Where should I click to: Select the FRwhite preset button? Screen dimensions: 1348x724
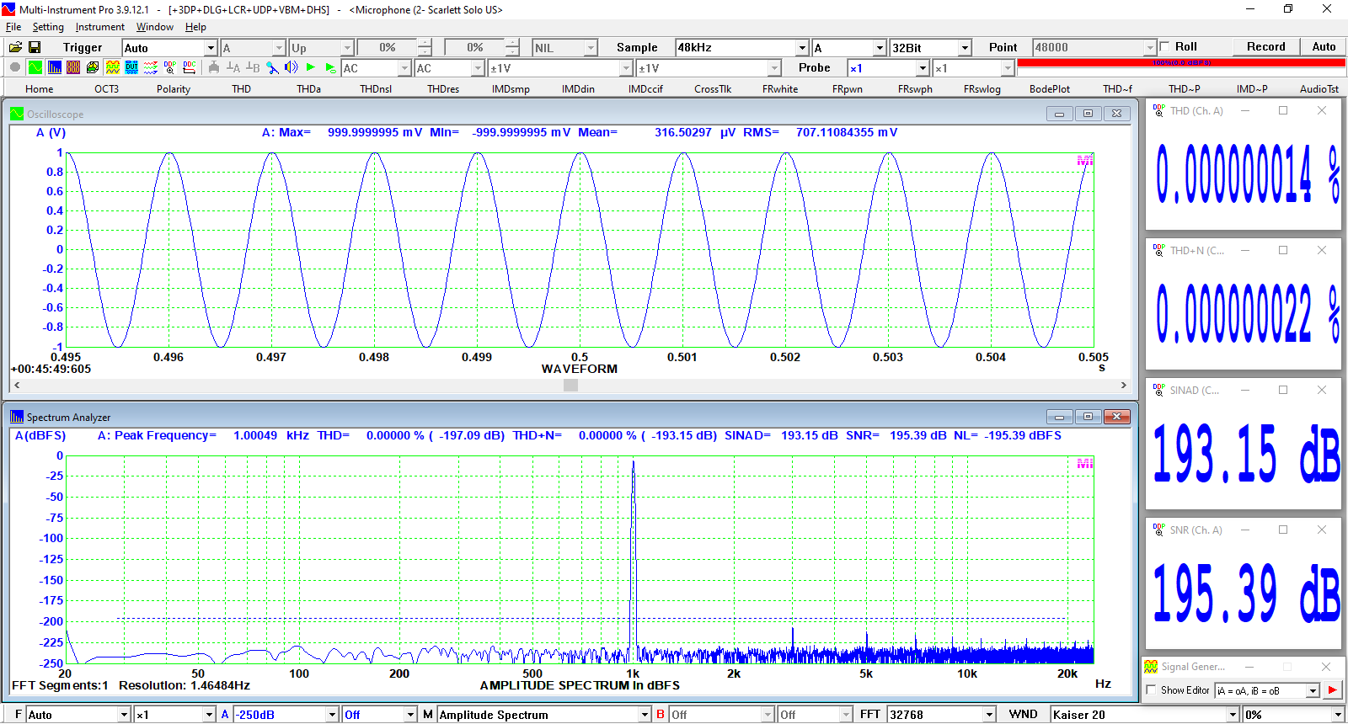pyautogui.click(x=780, y=89)
